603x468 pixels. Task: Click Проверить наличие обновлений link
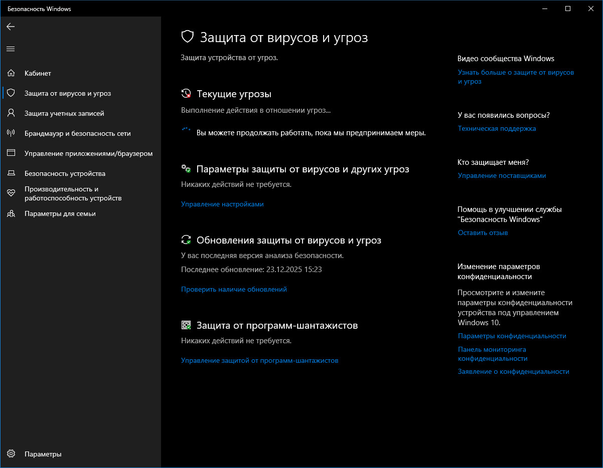[x=234, y=289]
